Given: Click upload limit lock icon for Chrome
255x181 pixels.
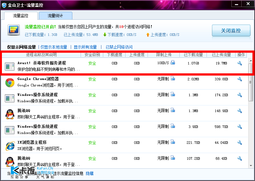Looking at the screenshot, I should click(173, 78).
